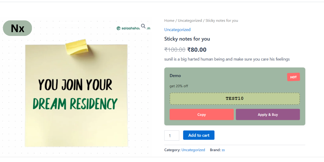
Task: Click the struck-through ₹100.00 price
Action: click(x=175, y=50)
